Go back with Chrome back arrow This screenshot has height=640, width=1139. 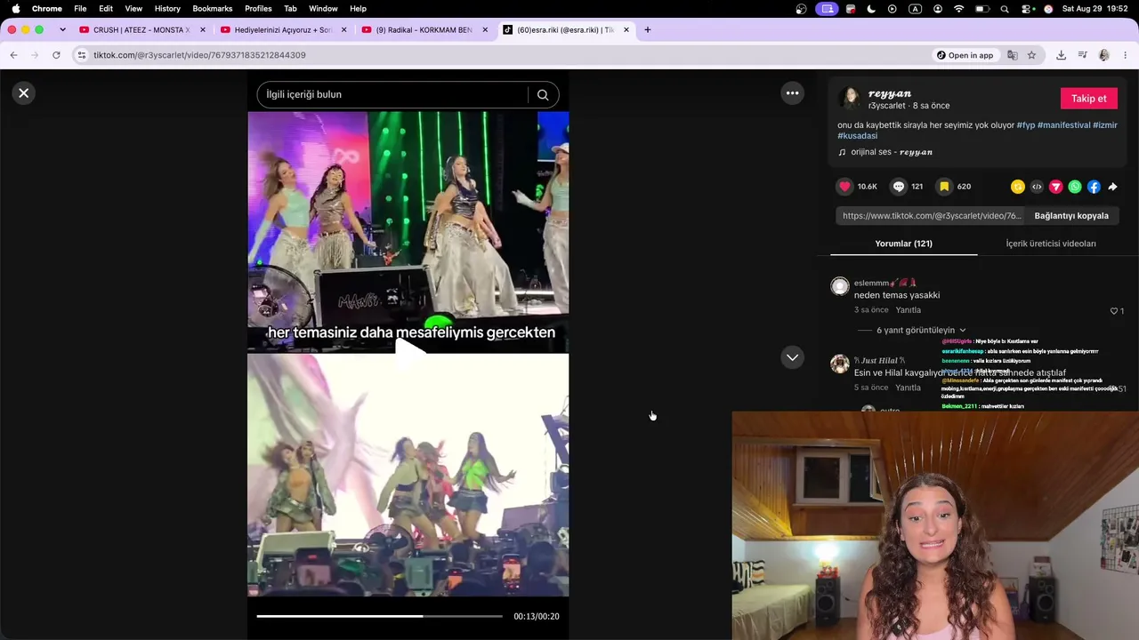tap(13, 55)
